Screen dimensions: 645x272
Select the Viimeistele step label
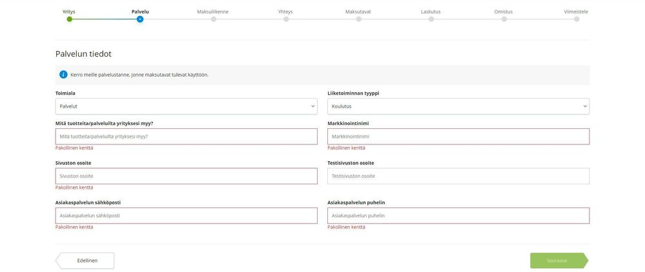point(575,12)
